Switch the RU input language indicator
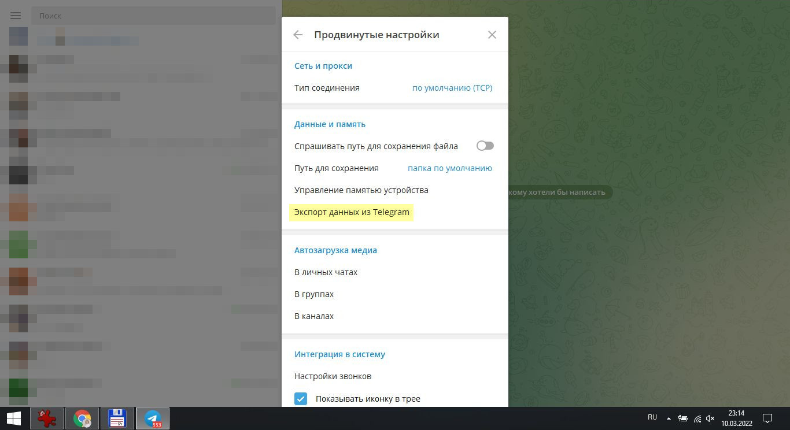 [652, 417]
